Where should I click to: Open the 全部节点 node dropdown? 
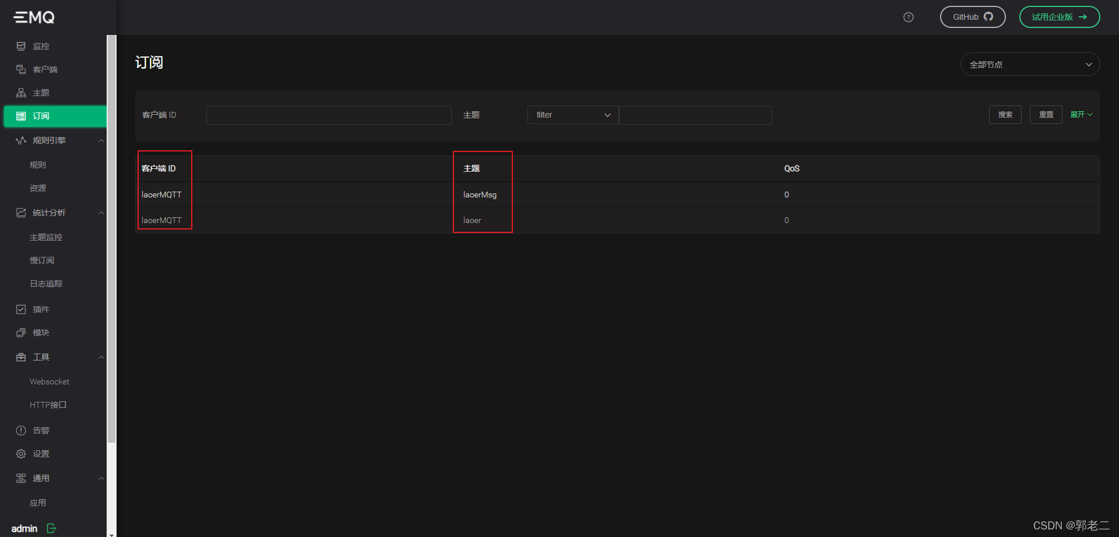(x=1030, y=64)
